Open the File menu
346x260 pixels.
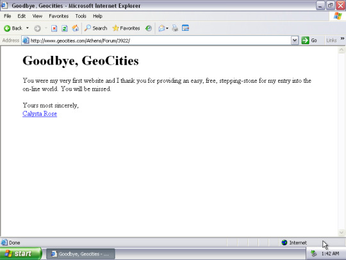tap(7, 16)
